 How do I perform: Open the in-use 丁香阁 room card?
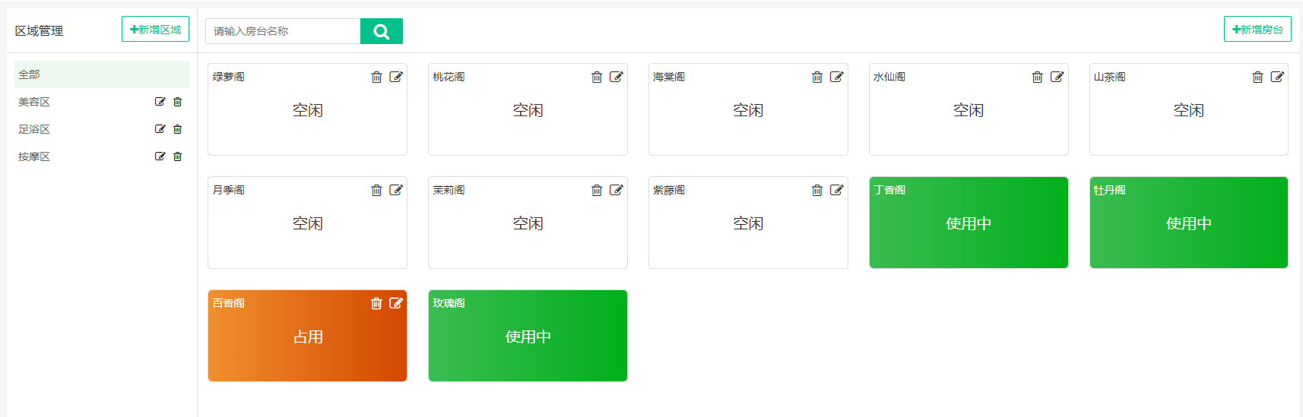click(x=969, y=223)
